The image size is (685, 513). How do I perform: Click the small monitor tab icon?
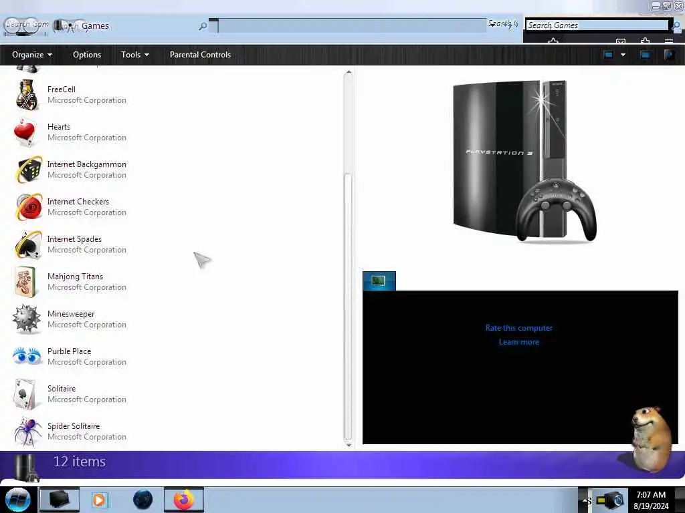[379, 281]
